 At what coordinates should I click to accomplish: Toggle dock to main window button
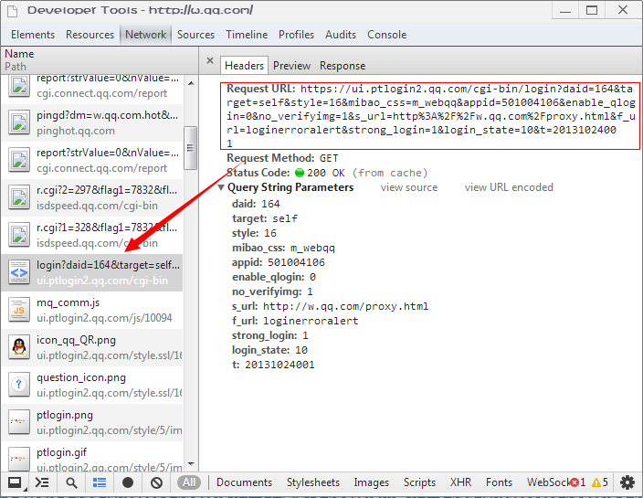click(x=16, y=482)
